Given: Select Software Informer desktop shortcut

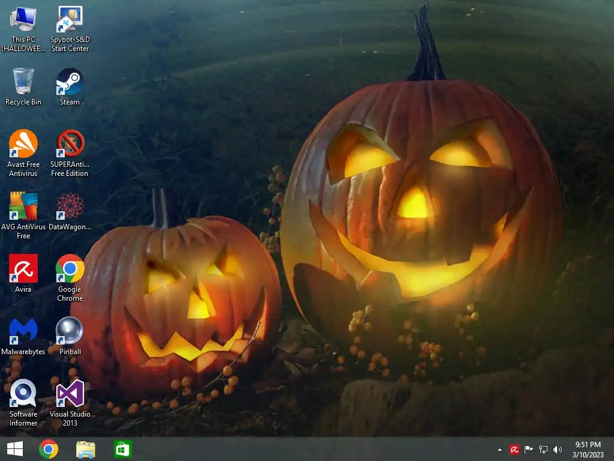Looking at the screenshot, I should click(23, 403).
